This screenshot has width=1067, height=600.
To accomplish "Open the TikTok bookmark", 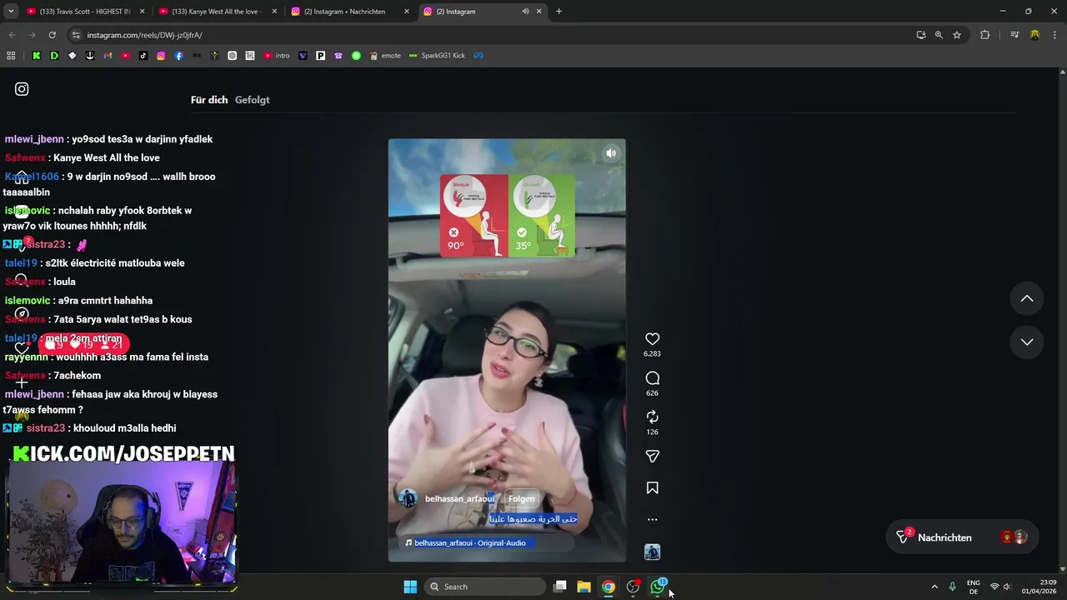I will pyautogui.click(x=143, y=56).
